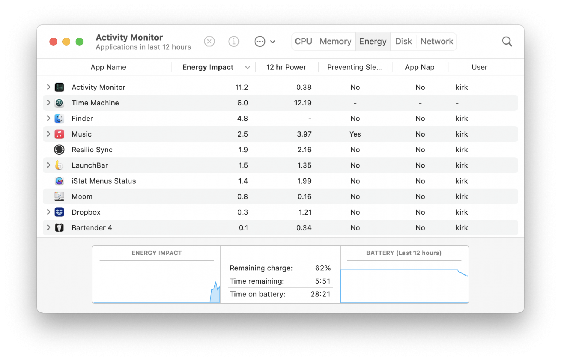Click the App Nap column header
The height and width of the screenshot is (361, 561).
(x=419, y=67)
